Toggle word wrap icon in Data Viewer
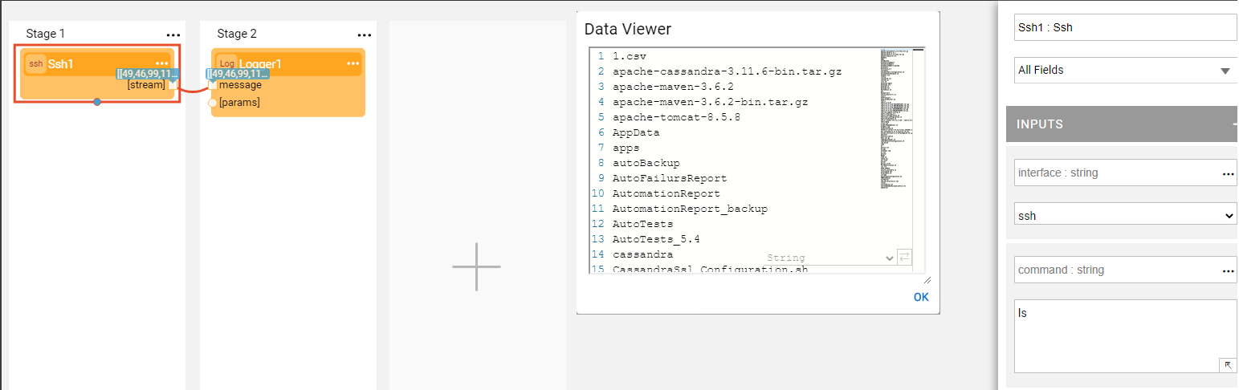The height and width of the screenshot is (390, 1239). (904, 257)
